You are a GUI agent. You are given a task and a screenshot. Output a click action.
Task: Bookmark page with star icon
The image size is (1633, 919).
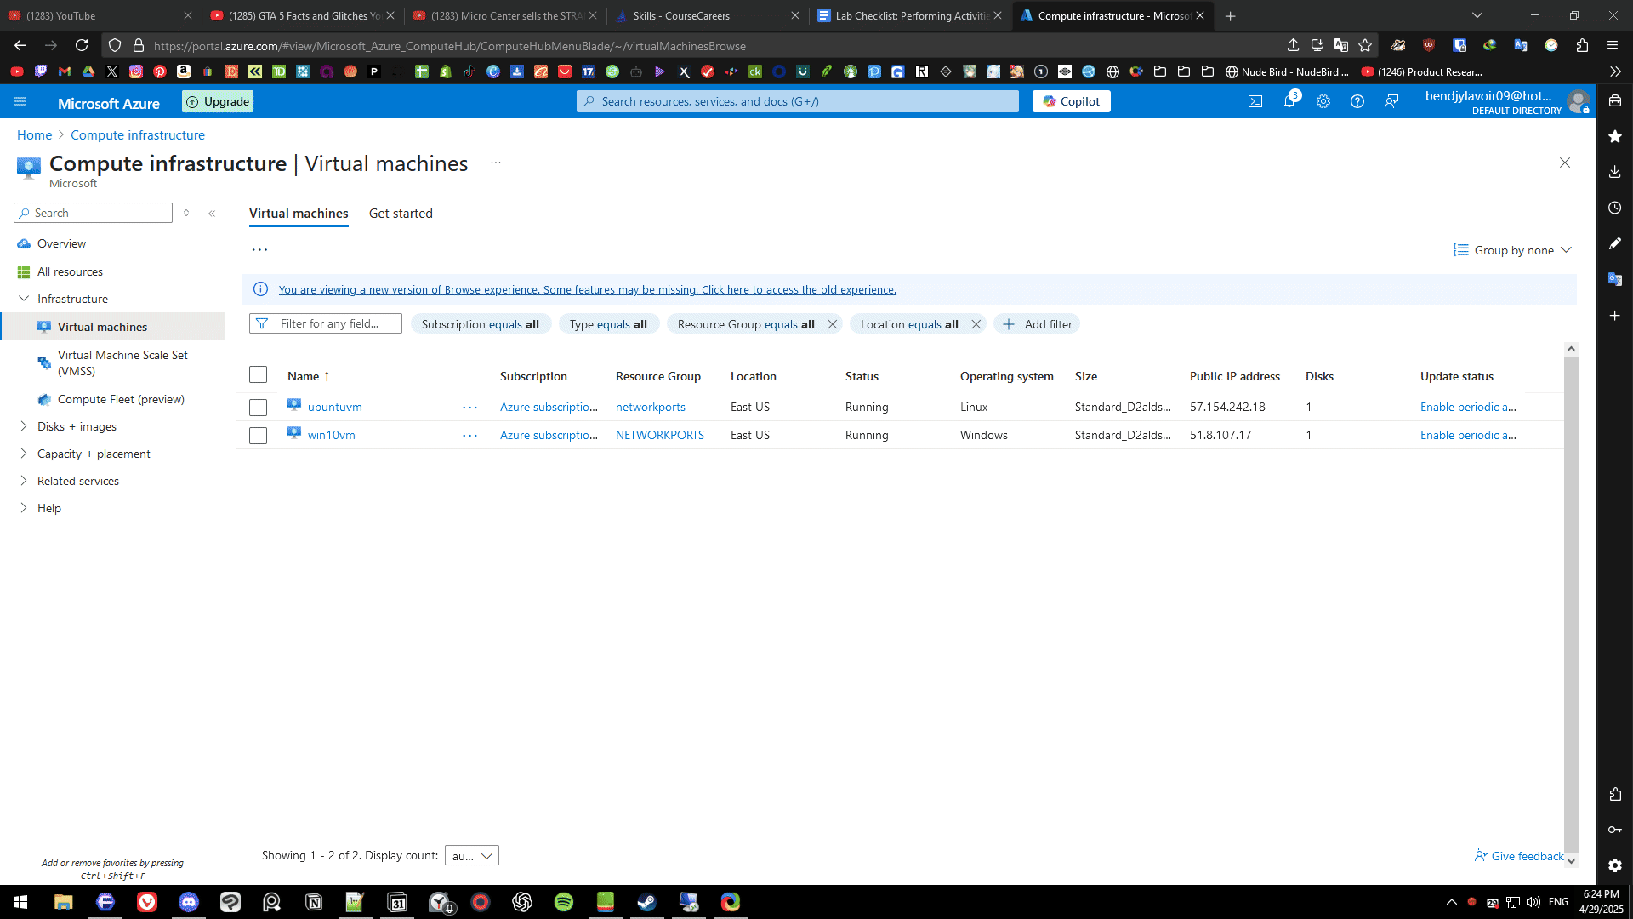pos(1365,45)
